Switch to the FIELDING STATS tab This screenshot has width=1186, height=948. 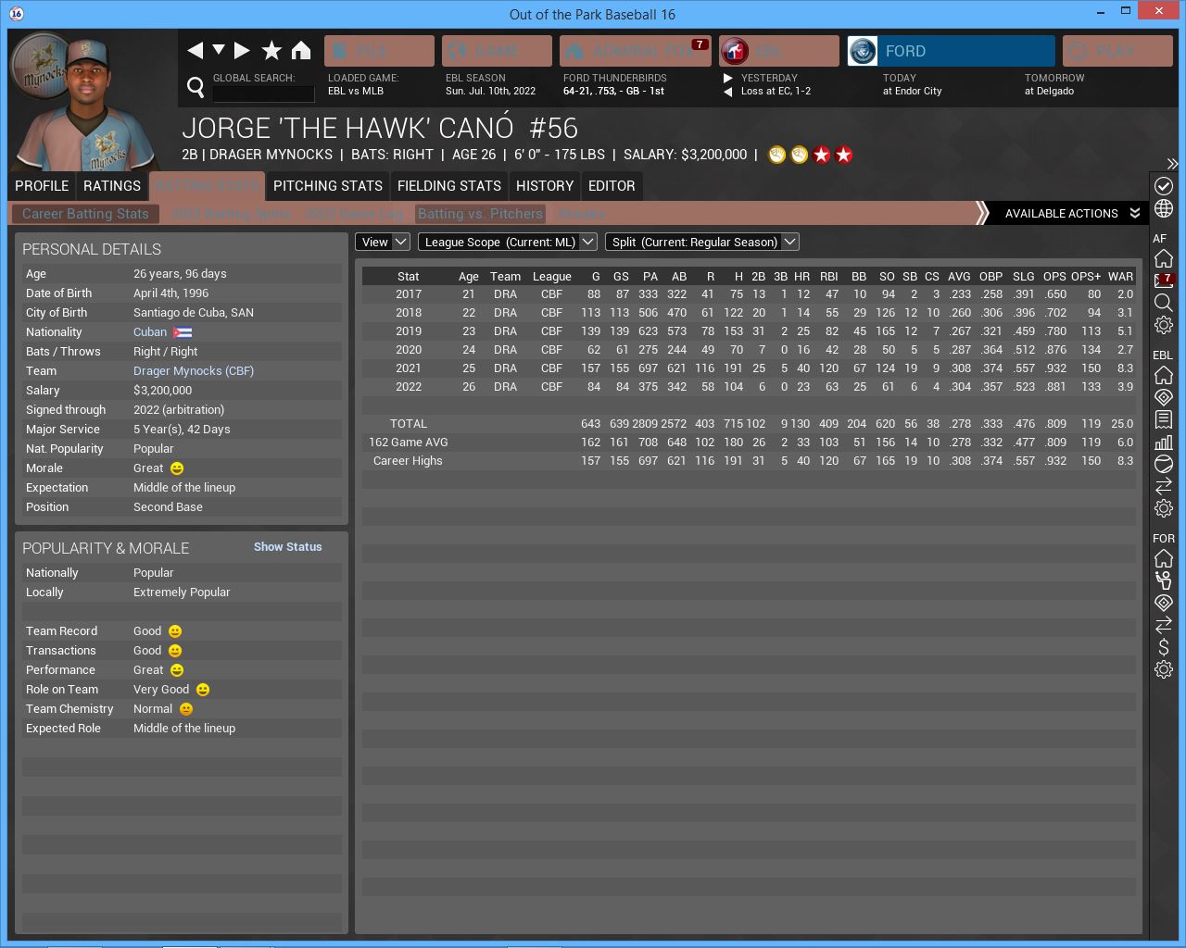click(x=449, y=186)
